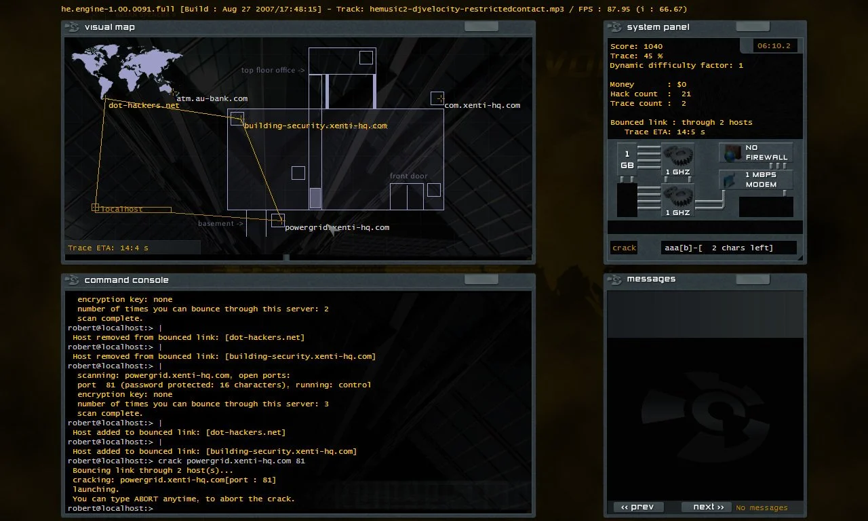Click the visual map panel logo icon
The height and width of the screenshot is (521, 868).
click(72, 27)
